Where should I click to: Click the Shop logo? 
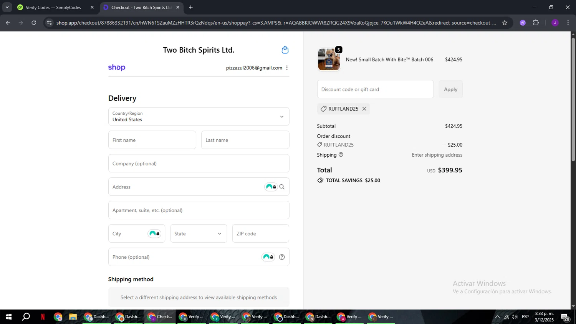tap(117, 68)
